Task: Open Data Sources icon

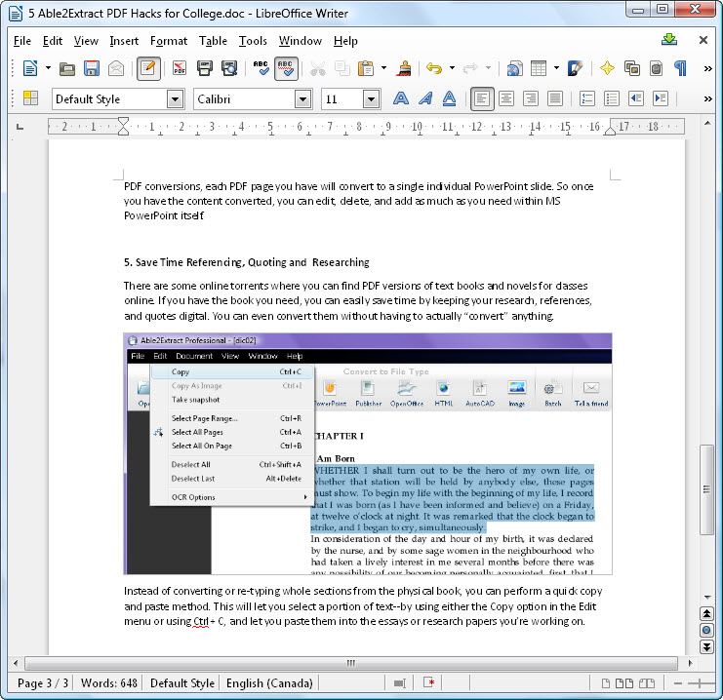Action: [656, 68]
